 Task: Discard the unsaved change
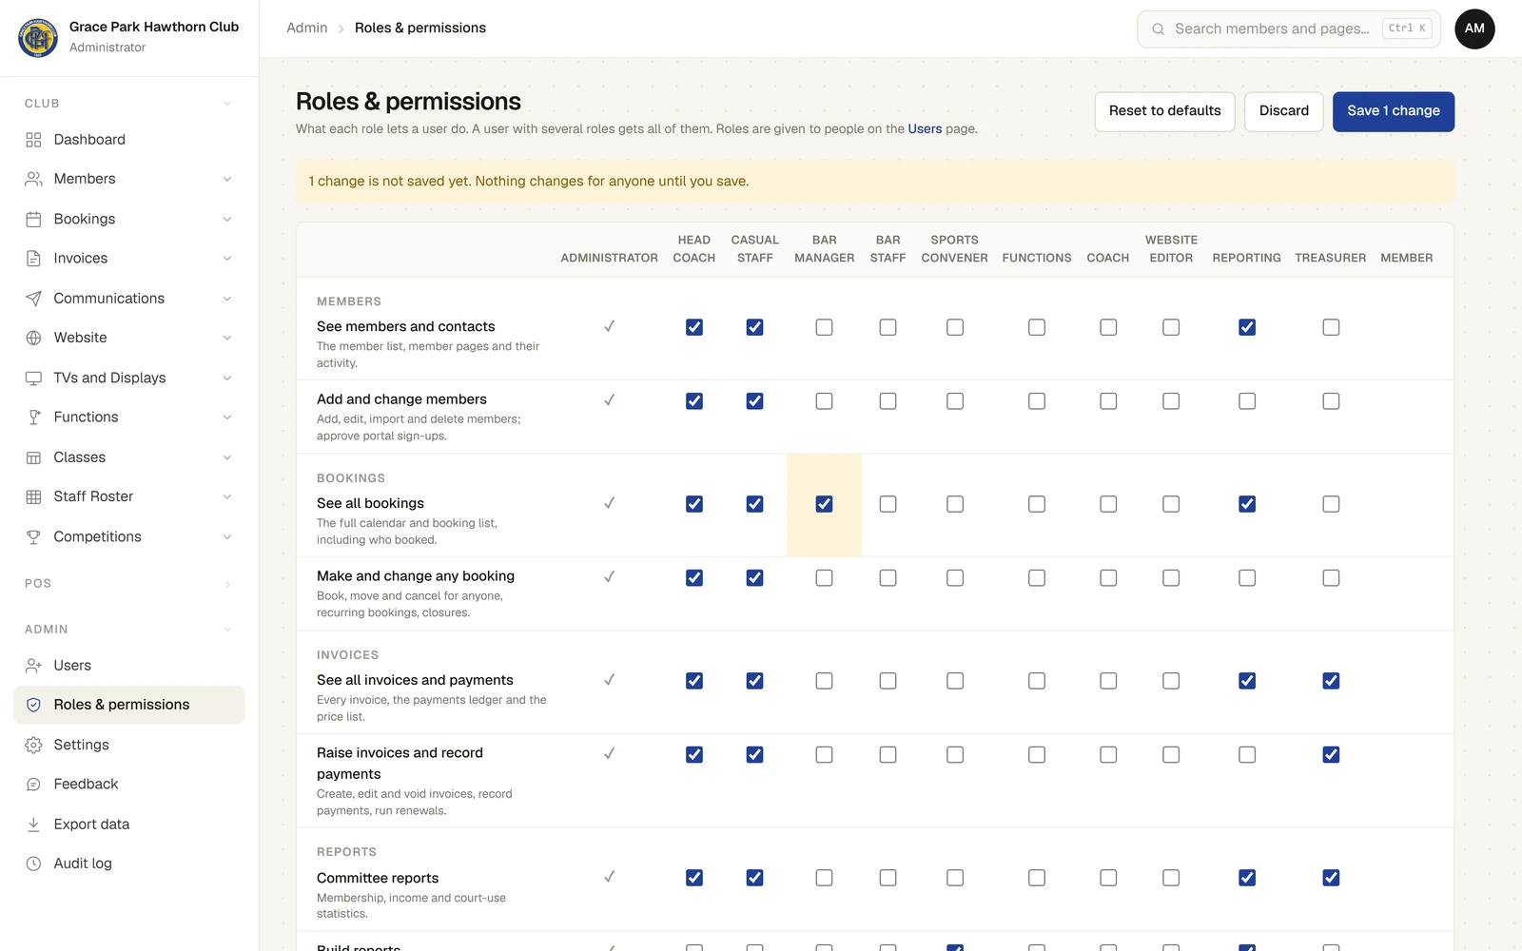coord(1283,111)
